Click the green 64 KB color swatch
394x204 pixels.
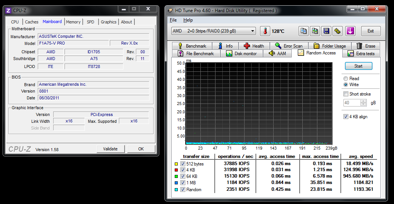click(x=176, y=176)
